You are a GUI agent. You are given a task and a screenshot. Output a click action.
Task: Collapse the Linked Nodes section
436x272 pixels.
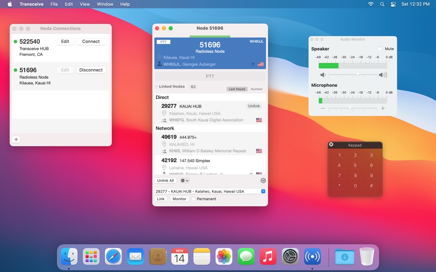click(156, 87)
